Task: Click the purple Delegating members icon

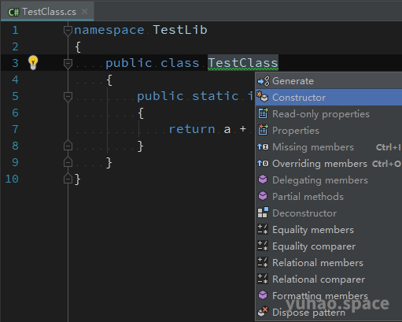Action: tap(263, 180)
